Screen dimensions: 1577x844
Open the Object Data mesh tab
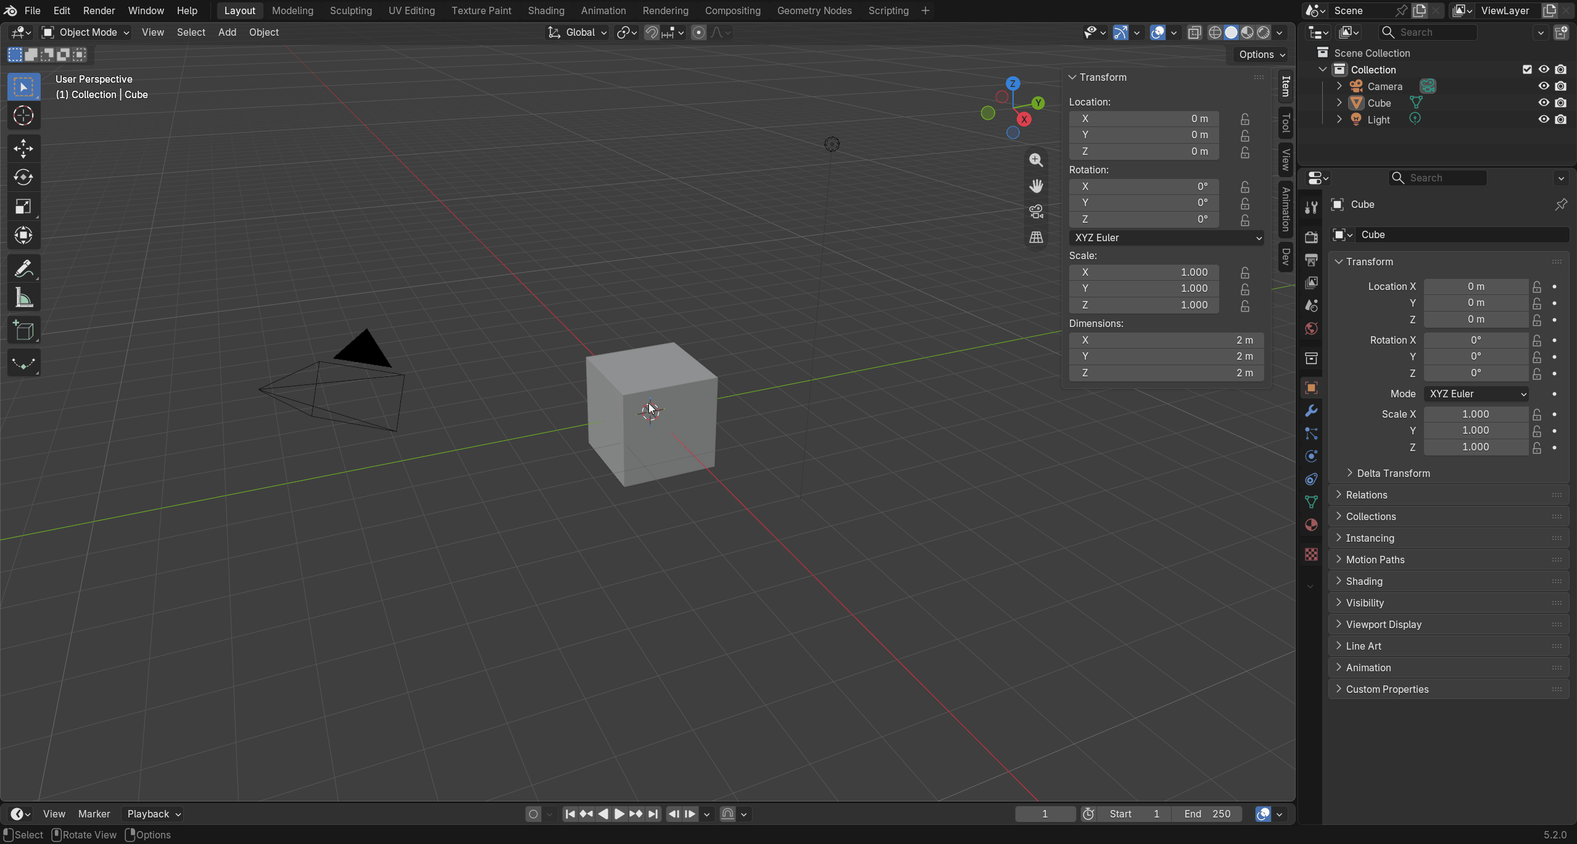(1311, 502)
